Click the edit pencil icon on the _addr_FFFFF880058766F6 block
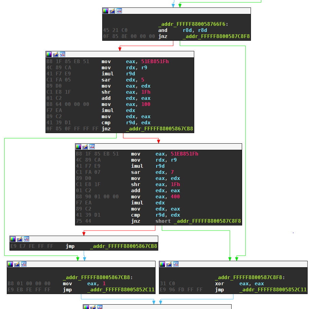This screenshot has width=309, height=309. tap(112, 11)
